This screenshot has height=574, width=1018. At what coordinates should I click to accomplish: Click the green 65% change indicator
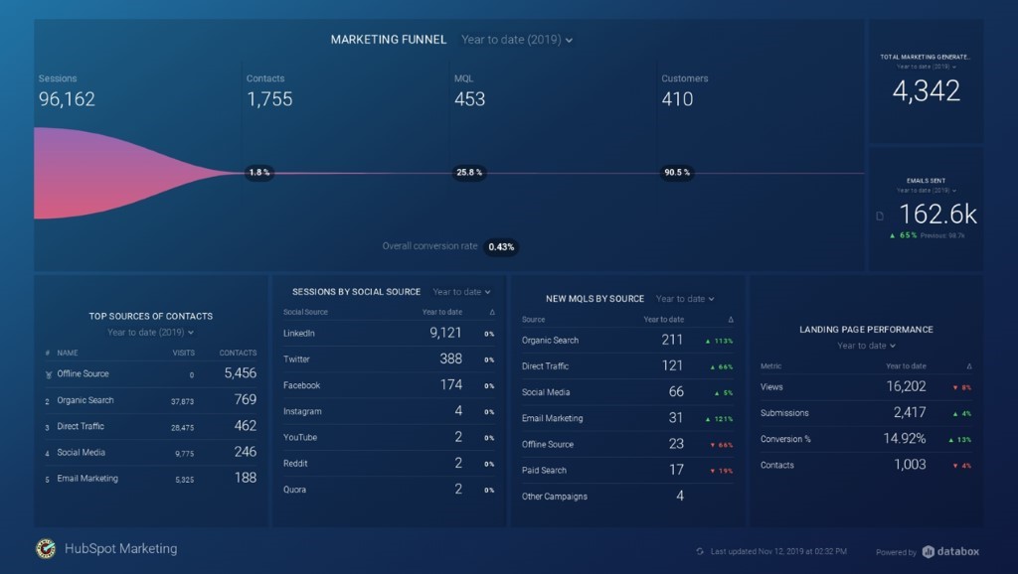coord(903,235)
